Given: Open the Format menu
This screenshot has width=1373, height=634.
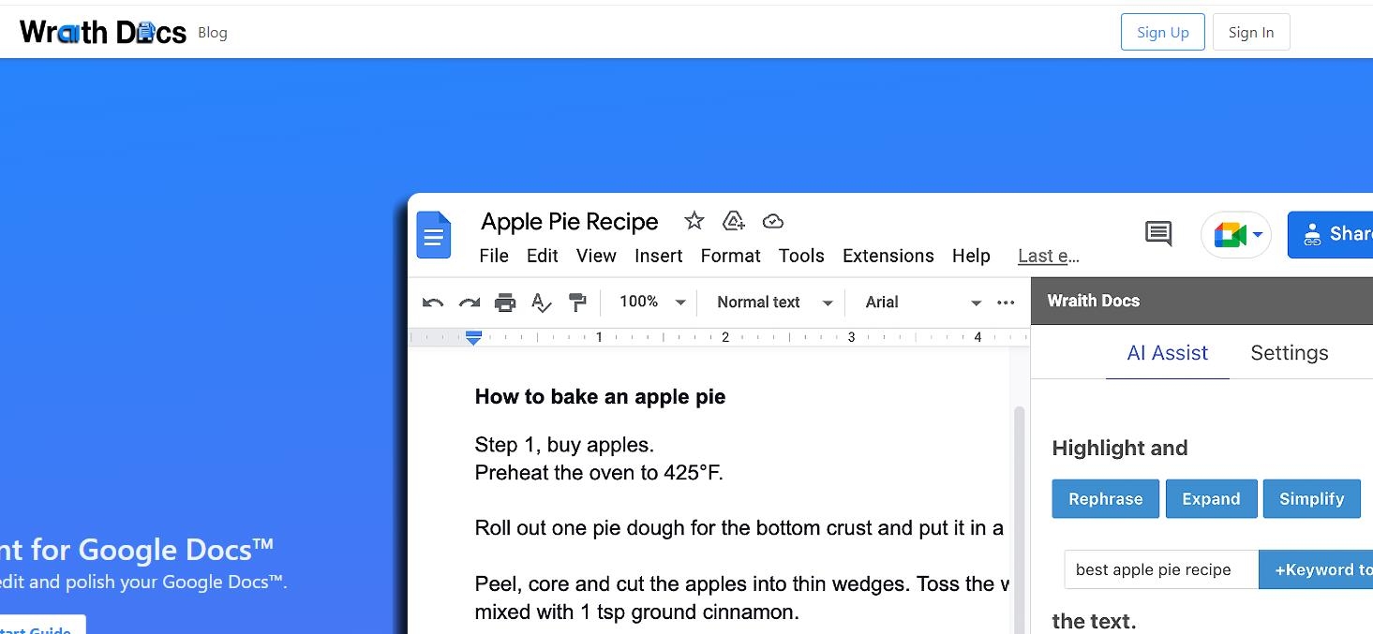Looking at the screenshot, I should click(x=731, y=256).
